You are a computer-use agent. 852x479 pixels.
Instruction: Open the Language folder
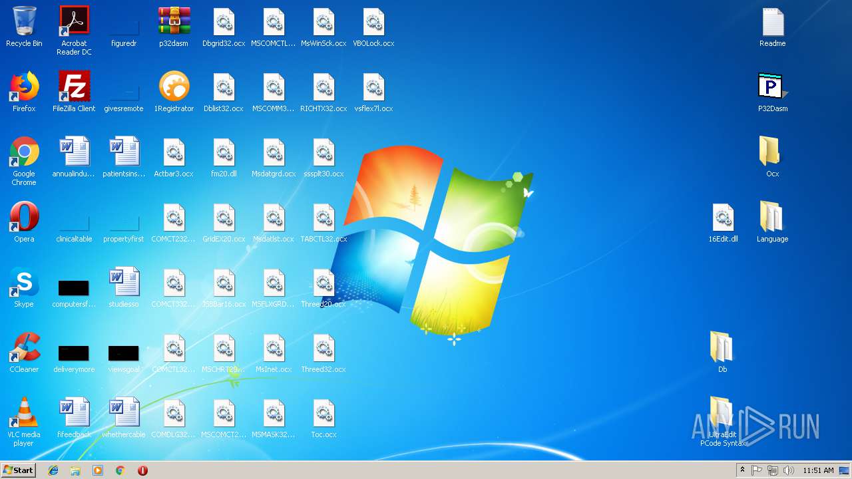pyautogui.click(x=773, y=218)
